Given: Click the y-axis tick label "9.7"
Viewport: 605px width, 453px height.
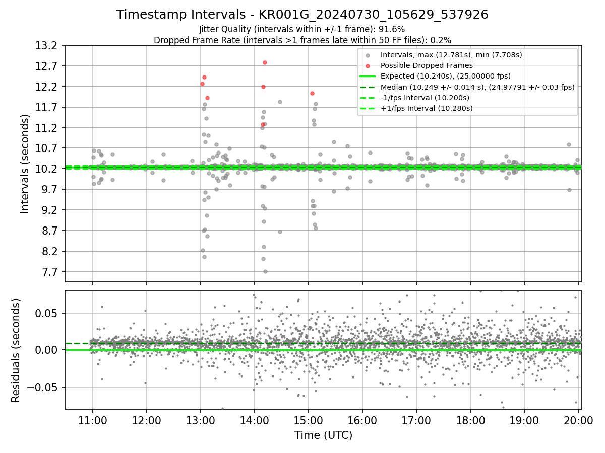Looking at the screenshot, I should click(x=49, y=190).
